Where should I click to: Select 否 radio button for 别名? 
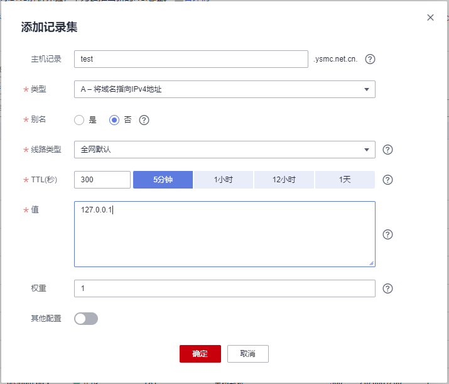click(114, 120)
